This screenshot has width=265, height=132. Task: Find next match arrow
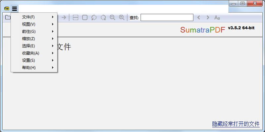pyautogui.click(x=208, y=17)
